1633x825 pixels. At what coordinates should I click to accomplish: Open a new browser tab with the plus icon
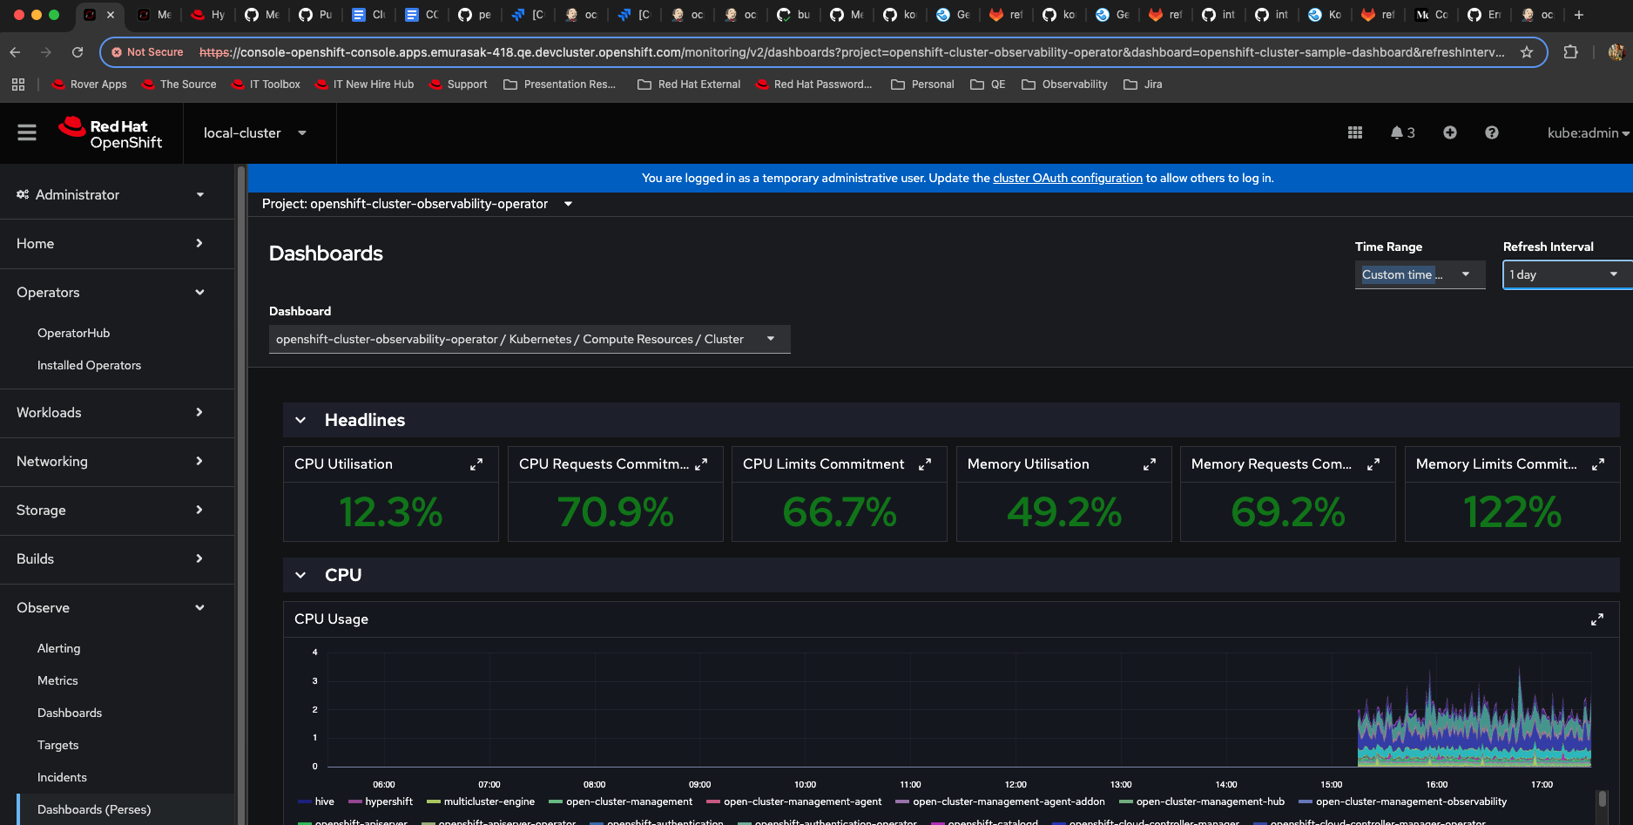click(x=1579, y=15)
